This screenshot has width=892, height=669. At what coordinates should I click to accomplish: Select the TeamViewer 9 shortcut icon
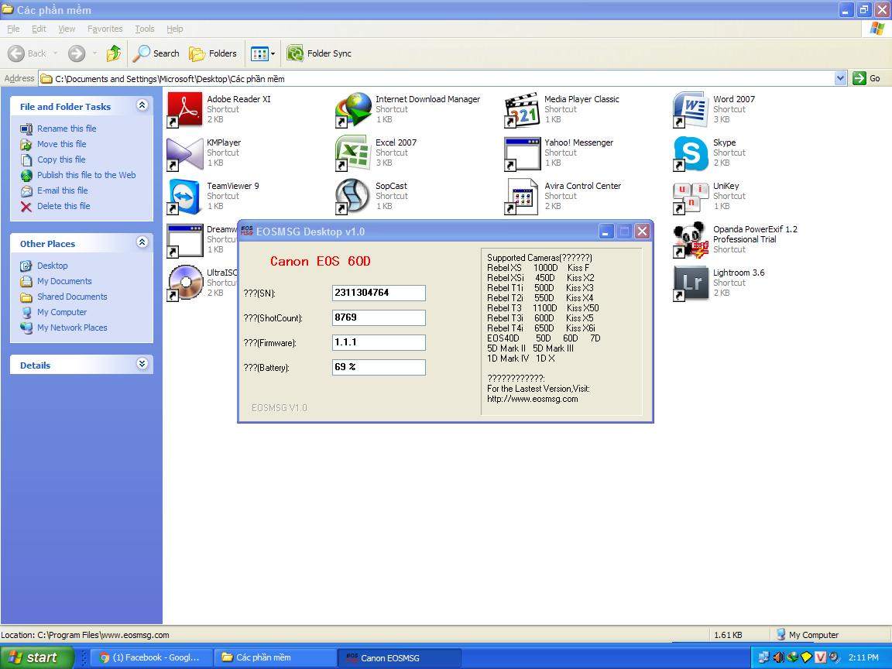[184, 197]
